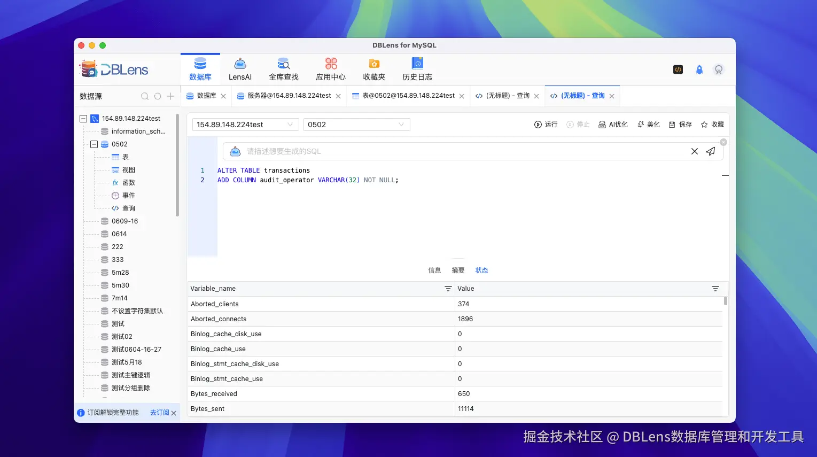Open the 数据库 toolbar section
Screen dimensions: 817x457
point(200,69)
